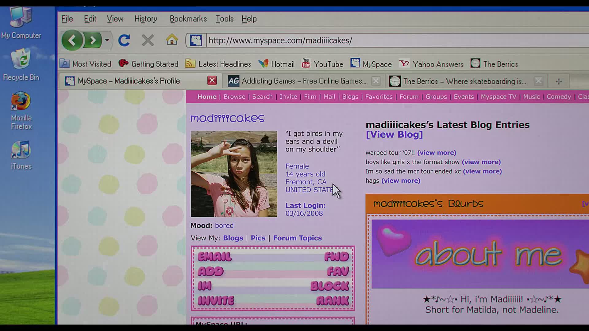Screen dimensions: 589x331
Task: Click the BLOCK contact button
Action: point(330,286)
